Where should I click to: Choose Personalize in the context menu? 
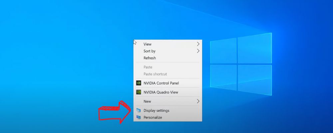click(168, 117)
